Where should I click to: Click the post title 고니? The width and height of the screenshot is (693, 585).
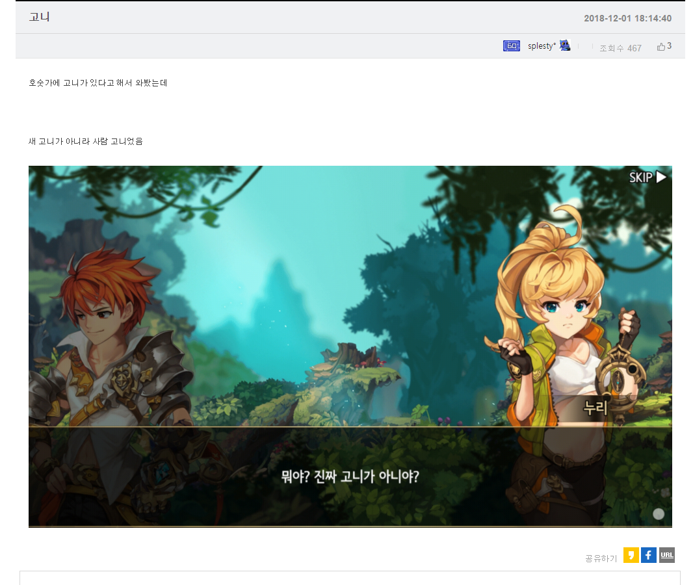(40, 17)
